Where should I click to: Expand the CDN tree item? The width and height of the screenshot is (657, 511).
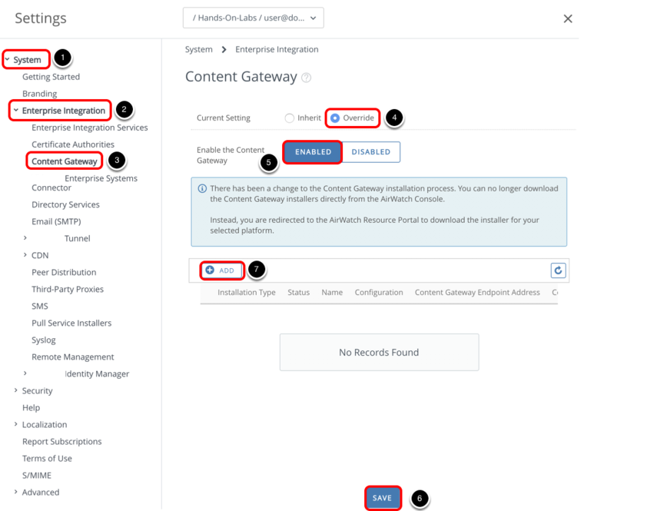[x=25, y=255]
